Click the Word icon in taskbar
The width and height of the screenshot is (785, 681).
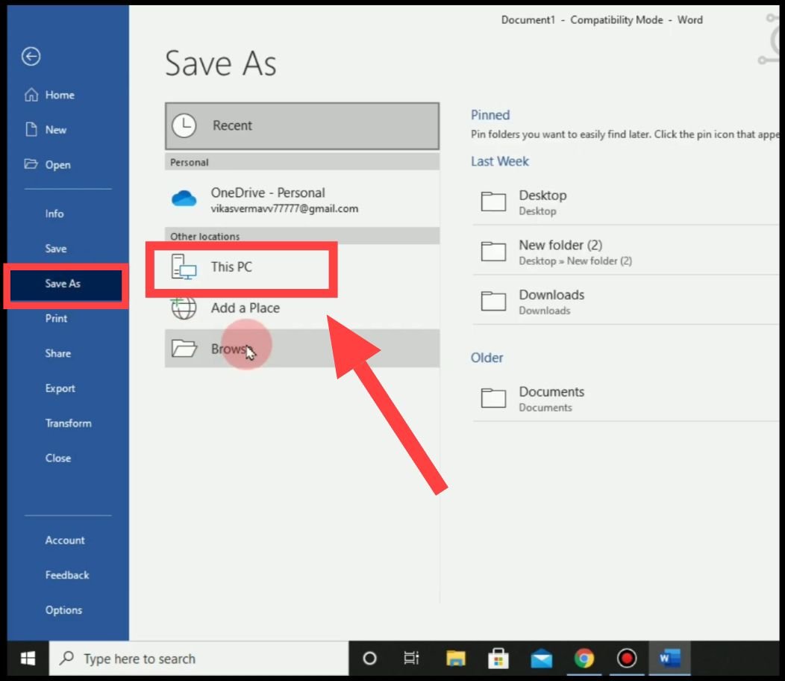[x=670, y=658]
